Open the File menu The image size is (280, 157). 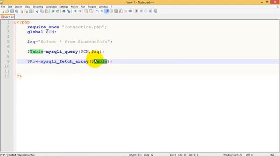click(x=3, y=7)
